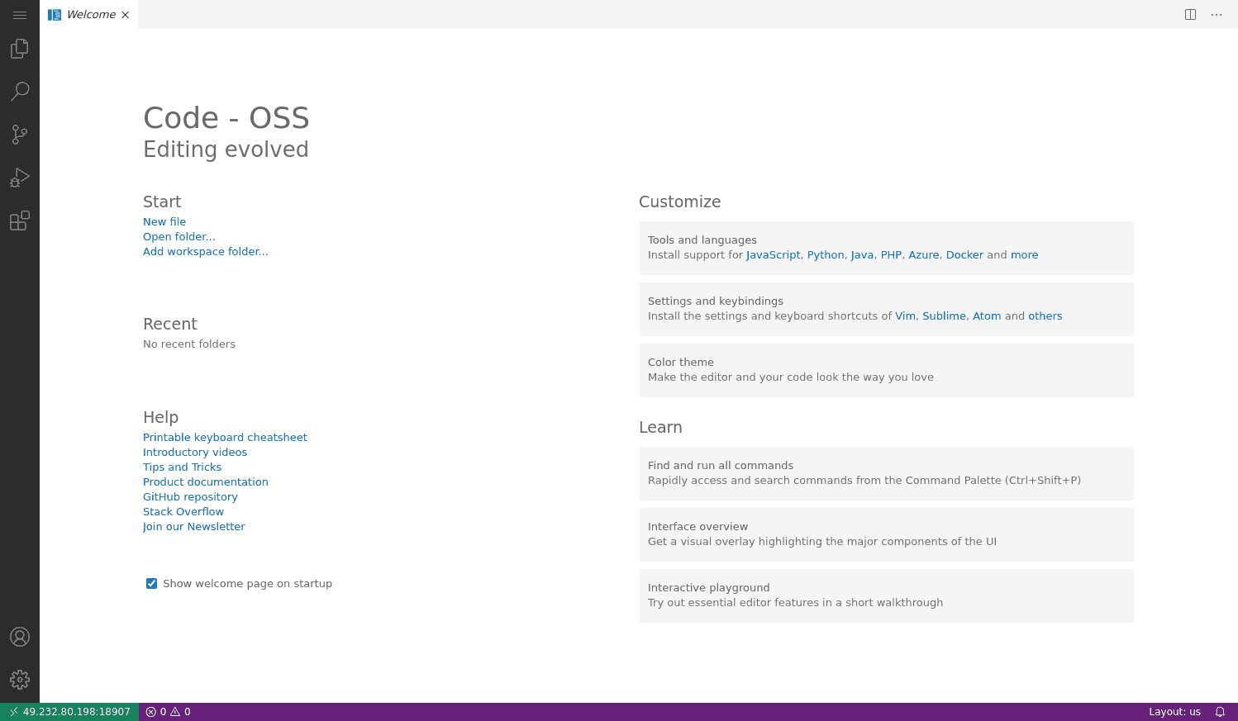Click Join our Newsletter link

pos(194,527)
